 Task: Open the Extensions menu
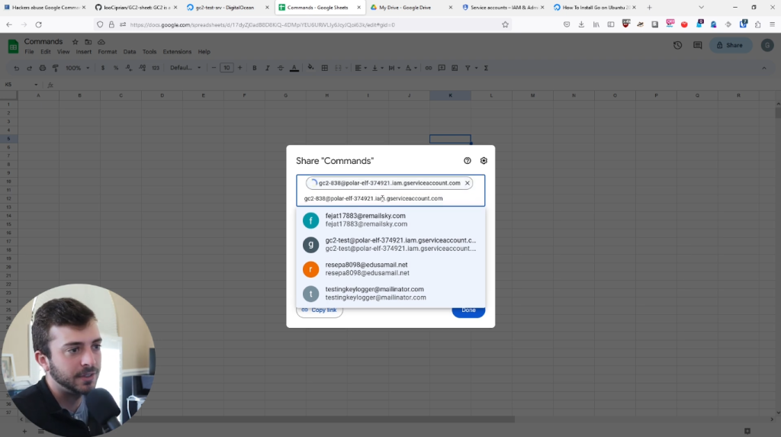(x=177, y=52)
